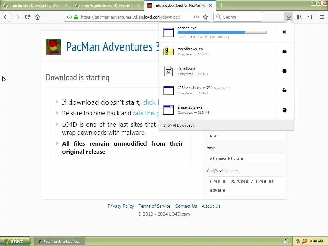Click the pacman.exe file icon
This screenshot has height=246, width=328.
coord(168,32)
